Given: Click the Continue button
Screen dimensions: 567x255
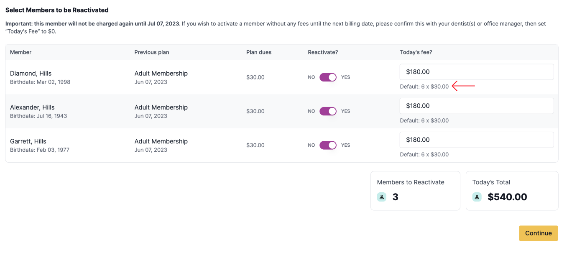Looking at the screenshot, I should click(538, 233).
